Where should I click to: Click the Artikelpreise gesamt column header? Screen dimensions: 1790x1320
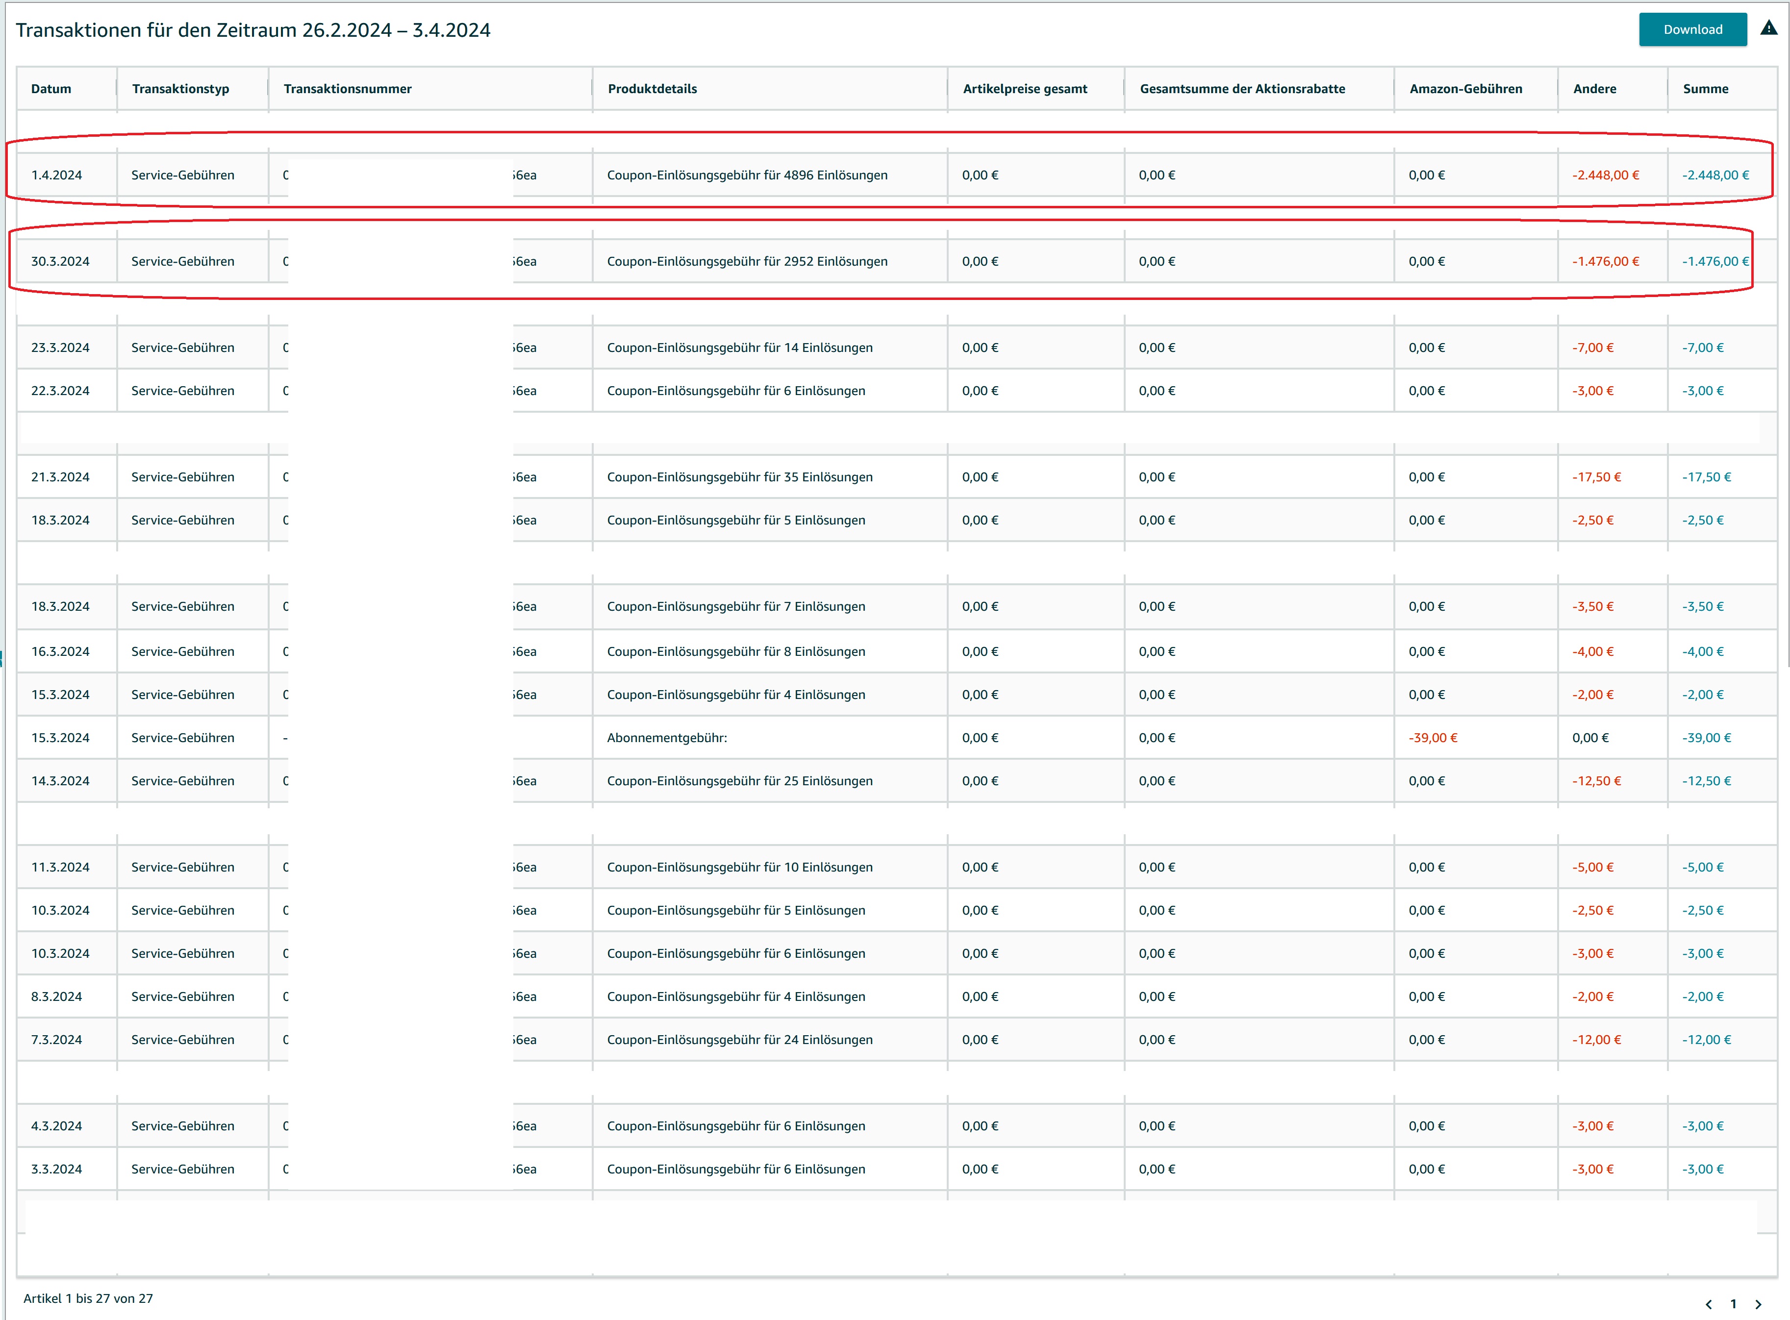[1025, 89]
